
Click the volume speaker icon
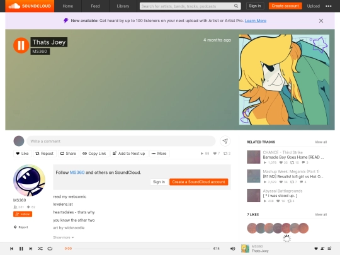click(233, 249)
